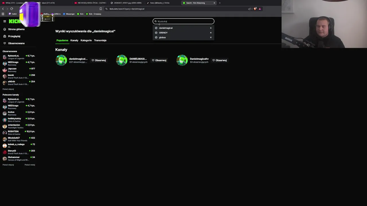Remove globus from search history
367x206 pixels.
pos(211,37)
